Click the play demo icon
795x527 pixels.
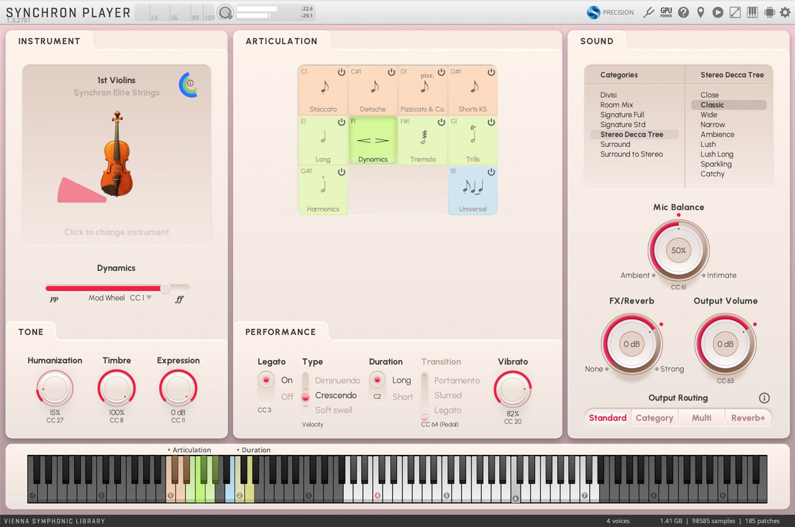[717, 12]
